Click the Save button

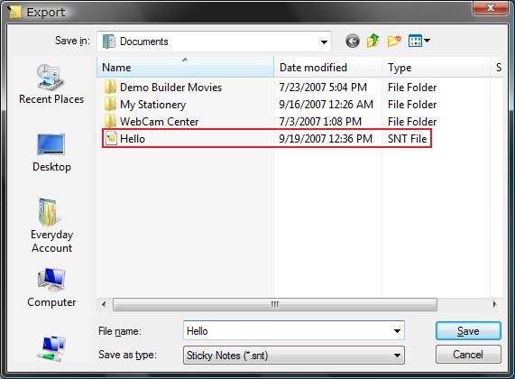click(468, 330)
